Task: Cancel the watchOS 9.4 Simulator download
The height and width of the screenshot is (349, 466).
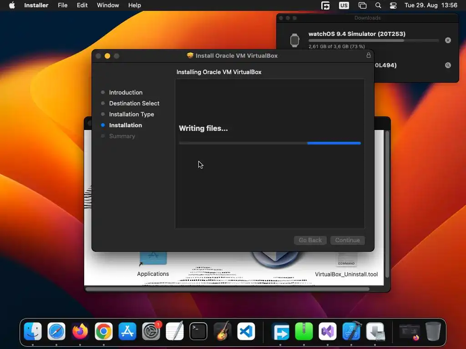Action: (448, 40)
